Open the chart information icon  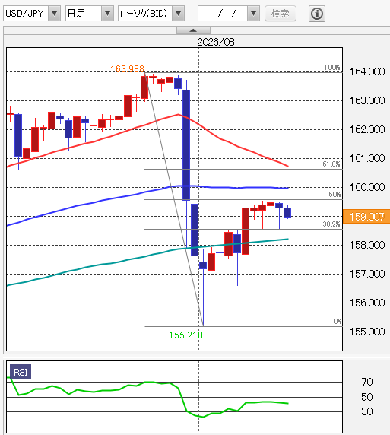point(317,14)
